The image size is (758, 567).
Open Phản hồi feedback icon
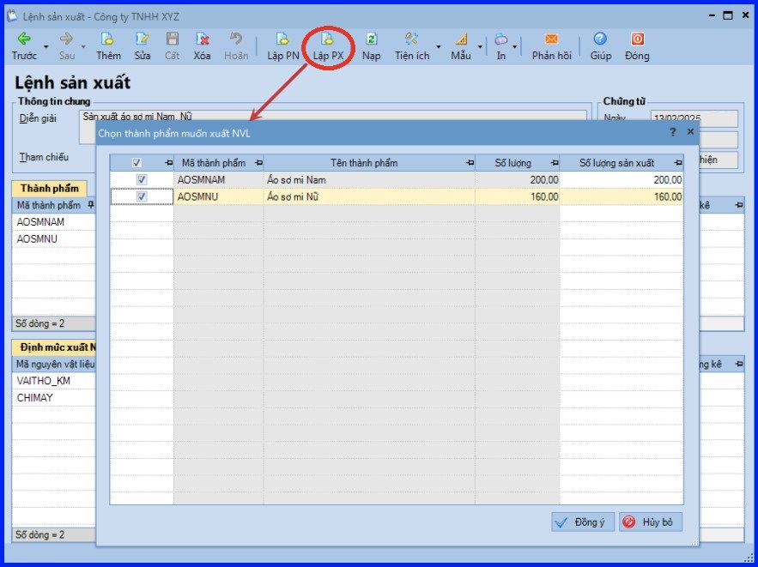point(551,39)
